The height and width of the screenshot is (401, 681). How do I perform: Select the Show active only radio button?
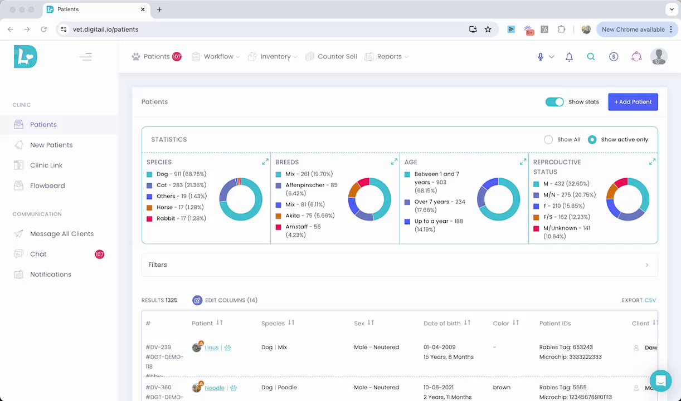tap(592, 140)
